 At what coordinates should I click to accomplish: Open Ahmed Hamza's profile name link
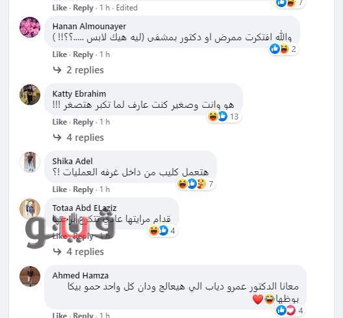click(x=81, y=275)
